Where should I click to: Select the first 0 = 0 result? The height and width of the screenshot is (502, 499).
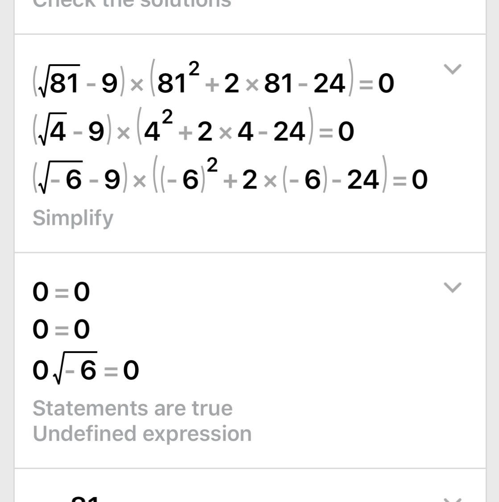[61, 292]
